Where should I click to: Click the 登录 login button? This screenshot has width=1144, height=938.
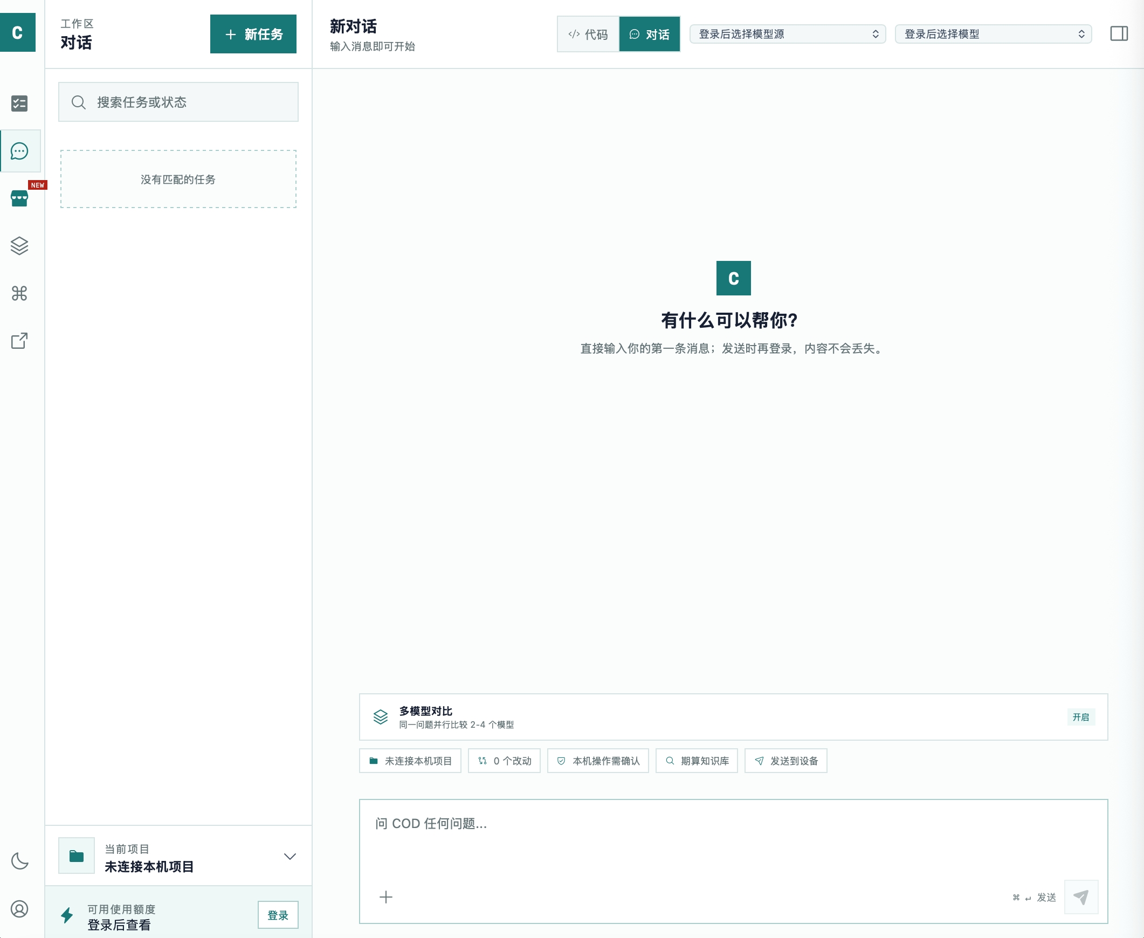(x=278, y=915)
